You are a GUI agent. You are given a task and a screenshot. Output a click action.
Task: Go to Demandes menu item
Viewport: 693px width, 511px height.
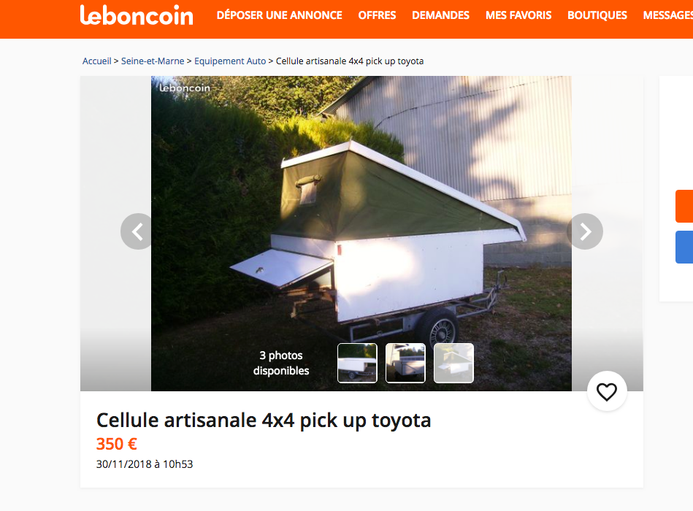pyautogui.click(x=440, y=15)
